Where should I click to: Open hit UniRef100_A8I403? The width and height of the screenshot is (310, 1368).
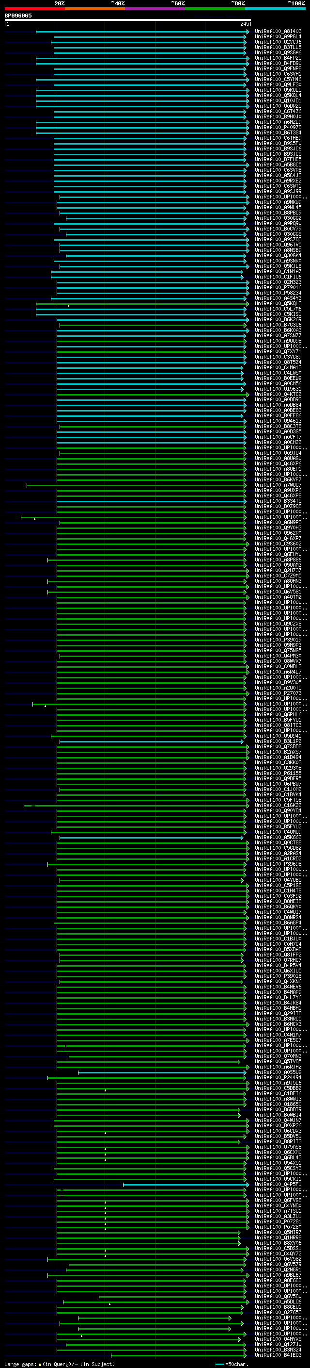pyautogui.click(x=278, y=32)
